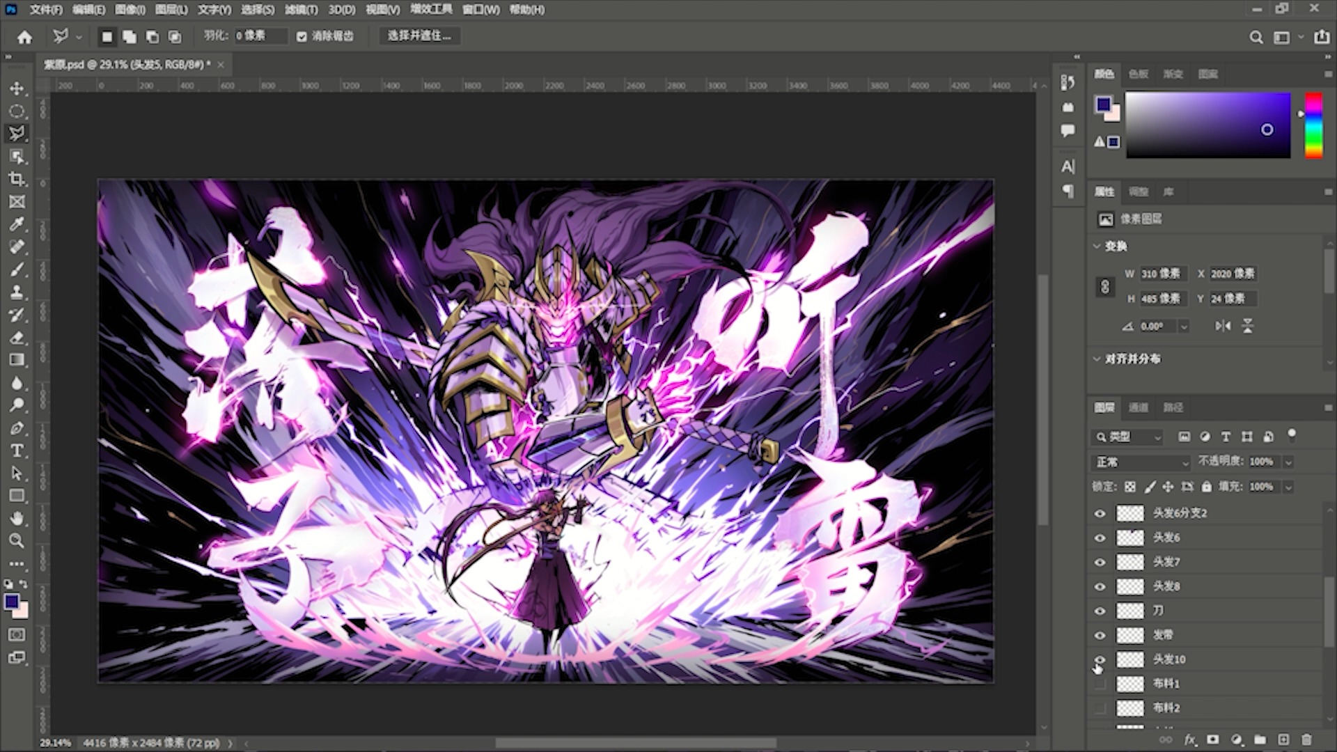The height and width of the screenshot is (752, 1337).
Task: Click the feather 羽化 input field
Action: pyautogui.click(x=260, y=36)
